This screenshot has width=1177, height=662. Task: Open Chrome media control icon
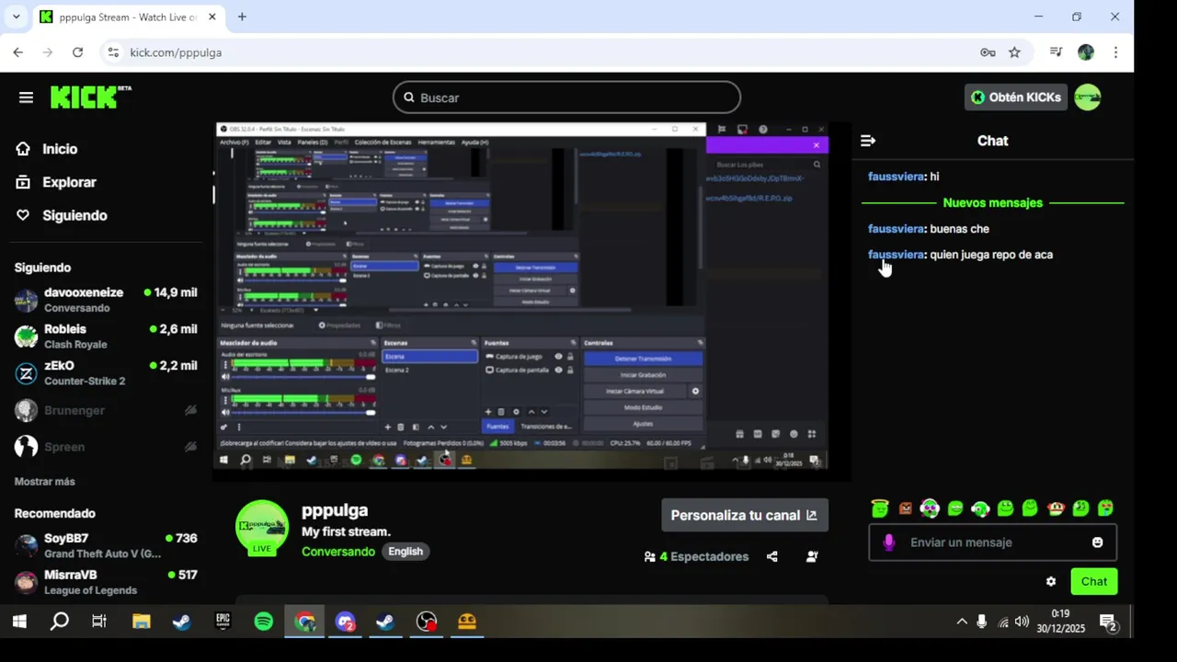(x=1057, y=52)
